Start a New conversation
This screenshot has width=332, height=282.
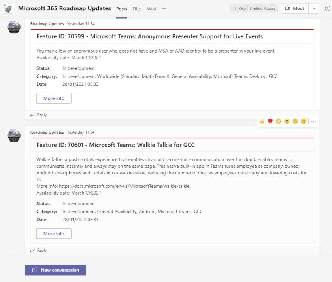pyautogui.click(x=55, y=270)
